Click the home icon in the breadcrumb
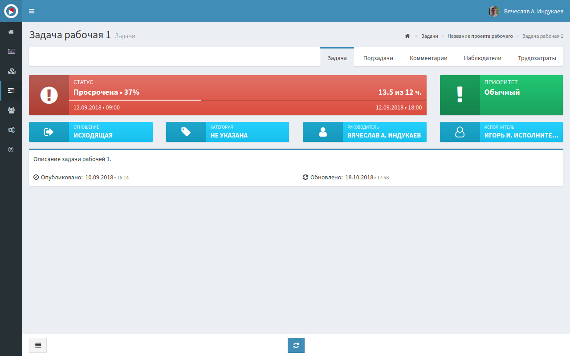Screen dimensions: 570x356 407,36
